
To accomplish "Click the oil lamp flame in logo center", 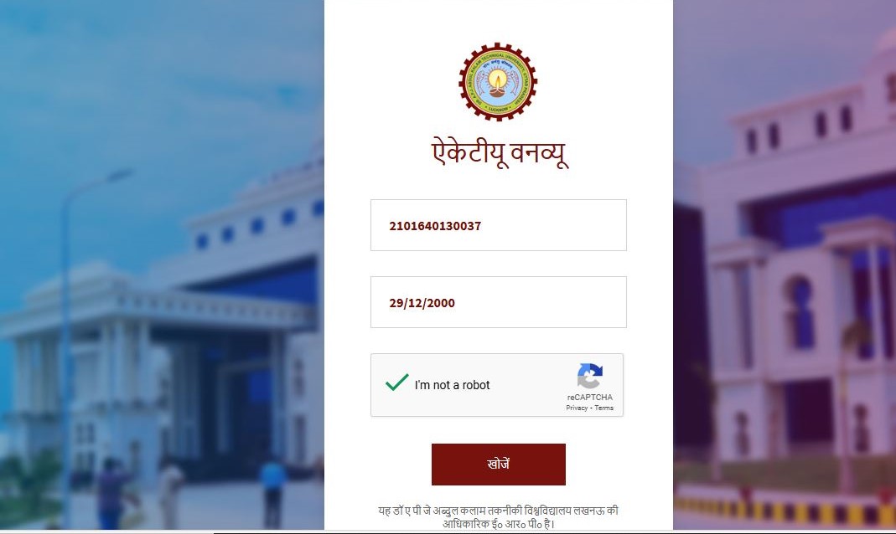I will click(x=497, y=80).
